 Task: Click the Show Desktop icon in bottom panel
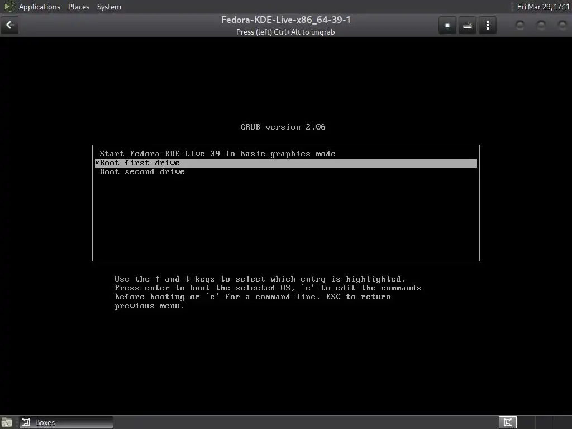click(x=7, y=422)
